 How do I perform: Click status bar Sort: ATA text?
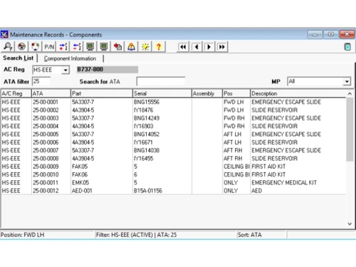(x=250, y=235)
